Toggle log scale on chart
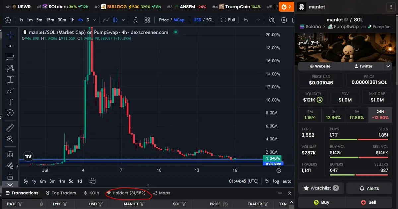 276,181
